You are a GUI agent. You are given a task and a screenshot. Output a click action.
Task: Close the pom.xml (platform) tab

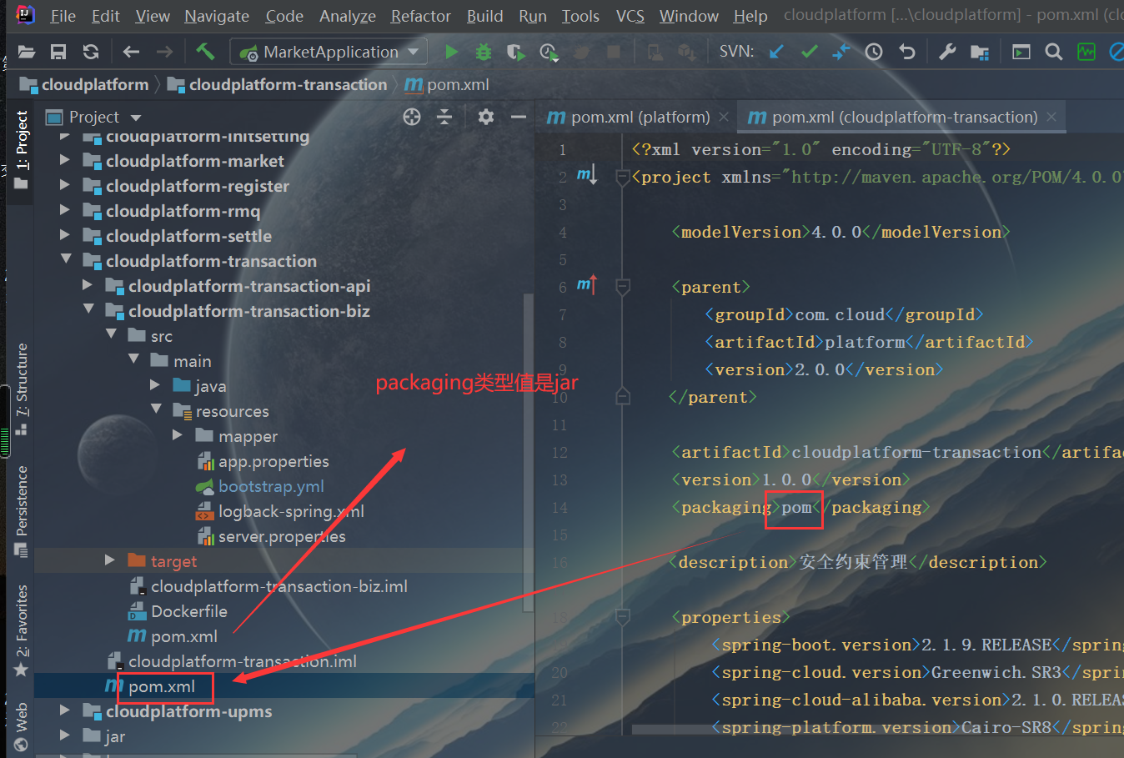pos(723,117)
